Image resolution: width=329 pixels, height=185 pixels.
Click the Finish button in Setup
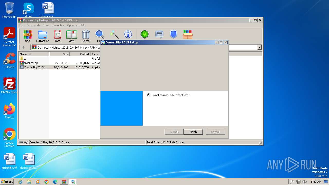coord(193,132)
